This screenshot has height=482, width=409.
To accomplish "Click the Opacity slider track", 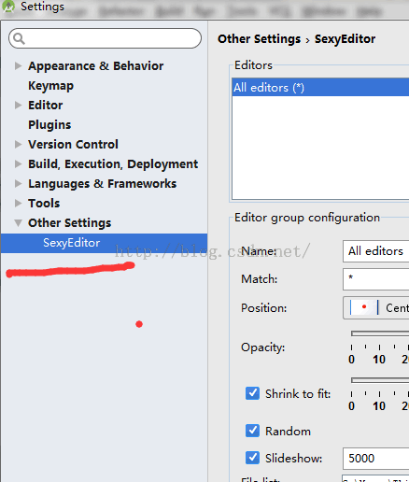I will [380, 333].
